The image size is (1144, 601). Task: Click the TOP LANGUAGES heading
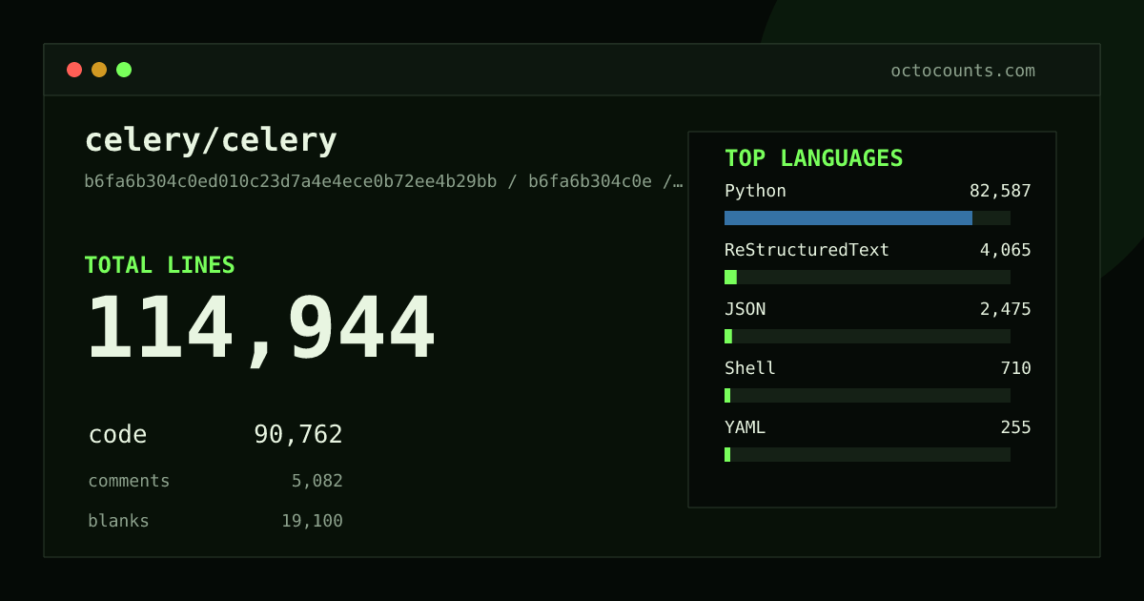tap(814, 158)
